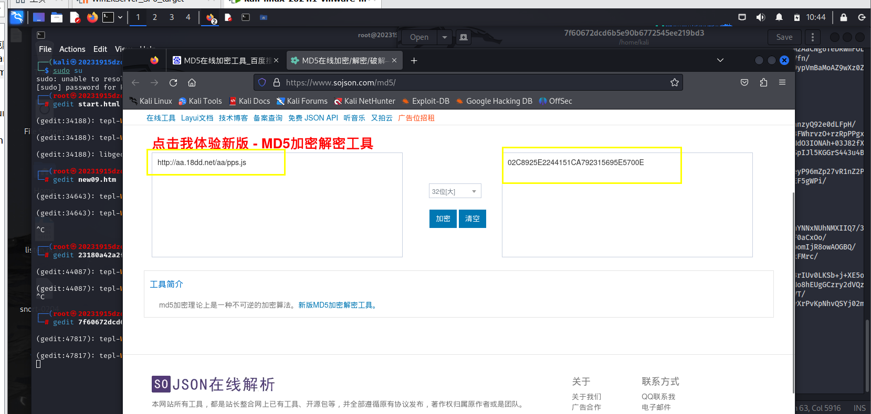Click the MD5 plaintext input box
Viewport: 871px width, 414px height.
point(277,205)
